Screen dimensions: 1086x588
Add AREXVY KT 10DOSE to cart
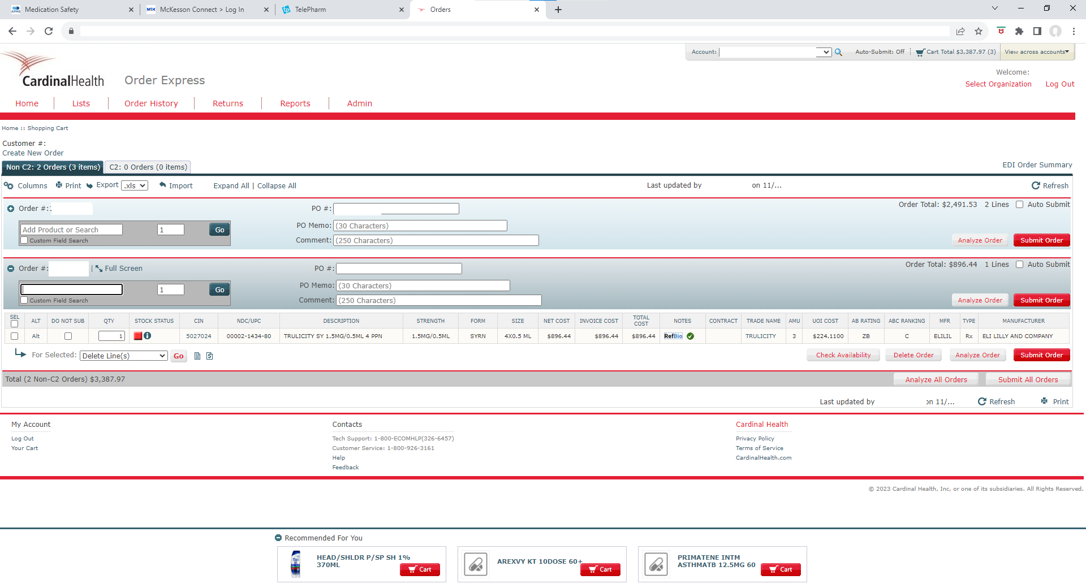point(600,569)
